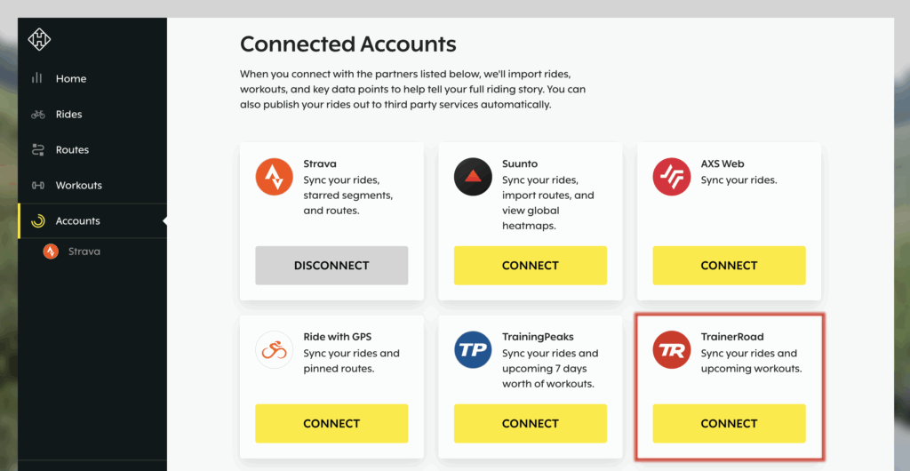The width and height of the screenshot is (910, 471).
Task: Click the Routes path icon
Action: (37, 149)
